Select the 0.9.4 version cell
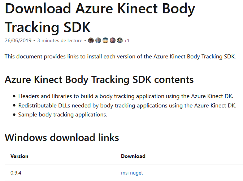The image size is (243, 181). tap(16, 173)
